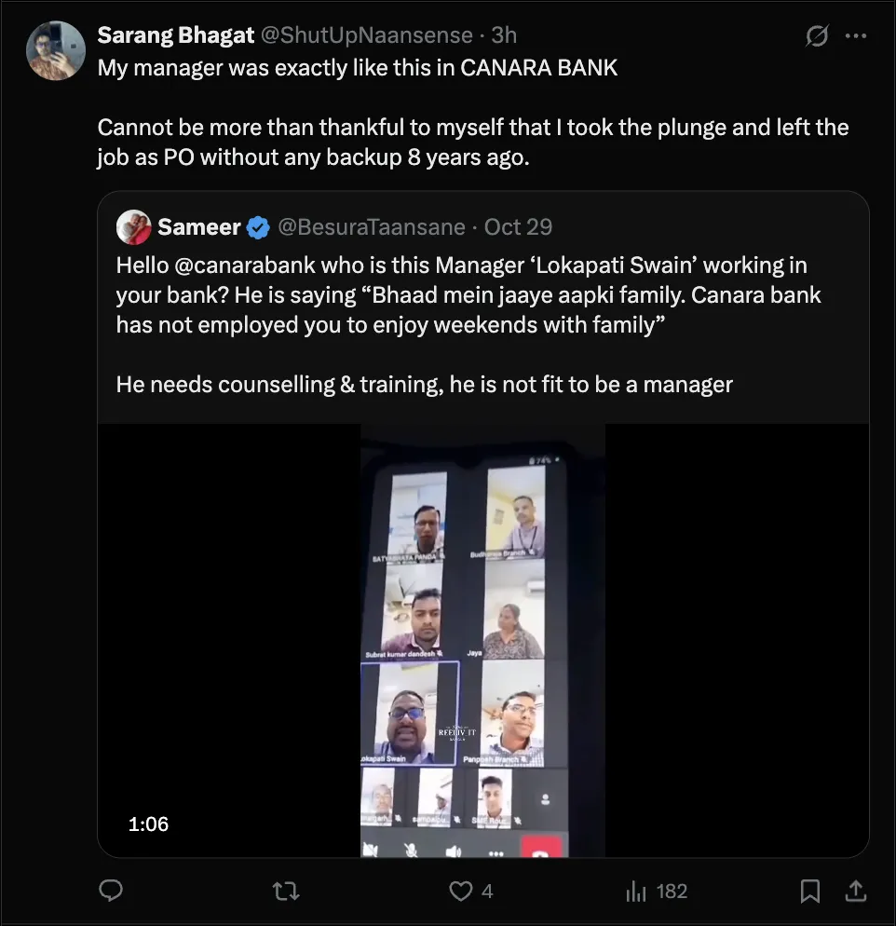The width and height of the screenshot is (896, 926).
Task: Open the three-dot more options menu
Action: (855, 36)
